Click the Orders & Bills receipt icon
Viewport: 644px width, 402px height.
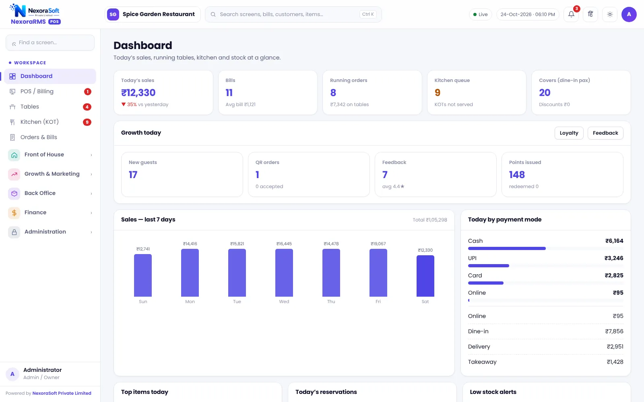(12, 137)
